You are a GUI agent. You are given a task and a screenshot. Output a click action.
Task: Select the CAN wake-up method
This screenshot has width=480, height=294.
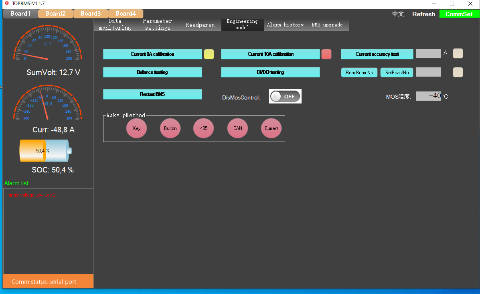click(238, 128)
